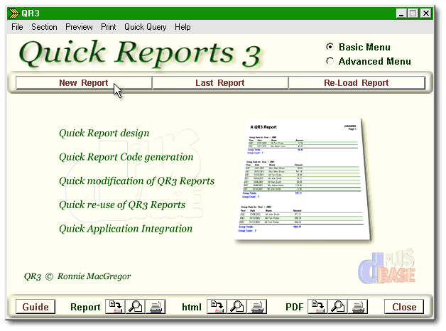Click the Close button at bottom right
Image resolution: width=446 pixels, height=331 pixels.
pos(404,307)
